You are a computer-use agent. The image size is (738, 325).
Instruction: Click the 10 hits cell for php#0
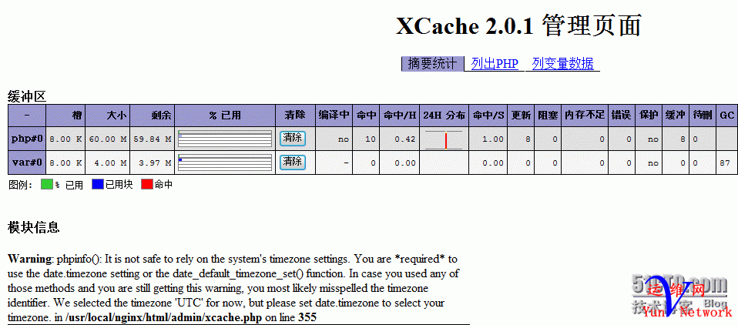click(x=366, y=139)
